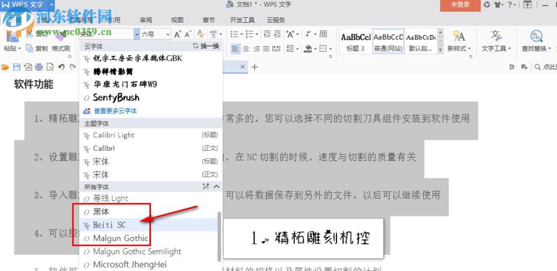Viewport: 557px width, 271px height.
Task: Click 换一换 to refresh cloud fonts
Action: coord(206,46)
